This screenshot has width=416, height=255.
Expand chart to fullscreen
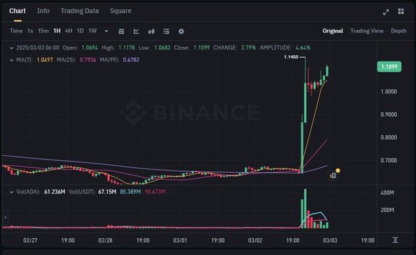[x=386, y=12]
